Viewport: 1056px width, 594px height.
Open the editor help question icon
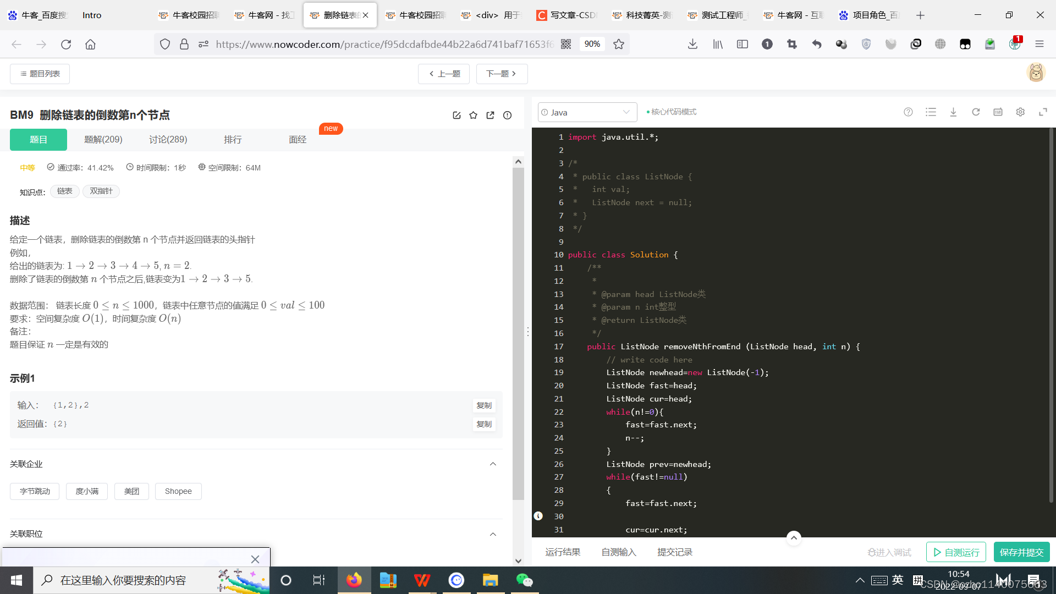909,112
